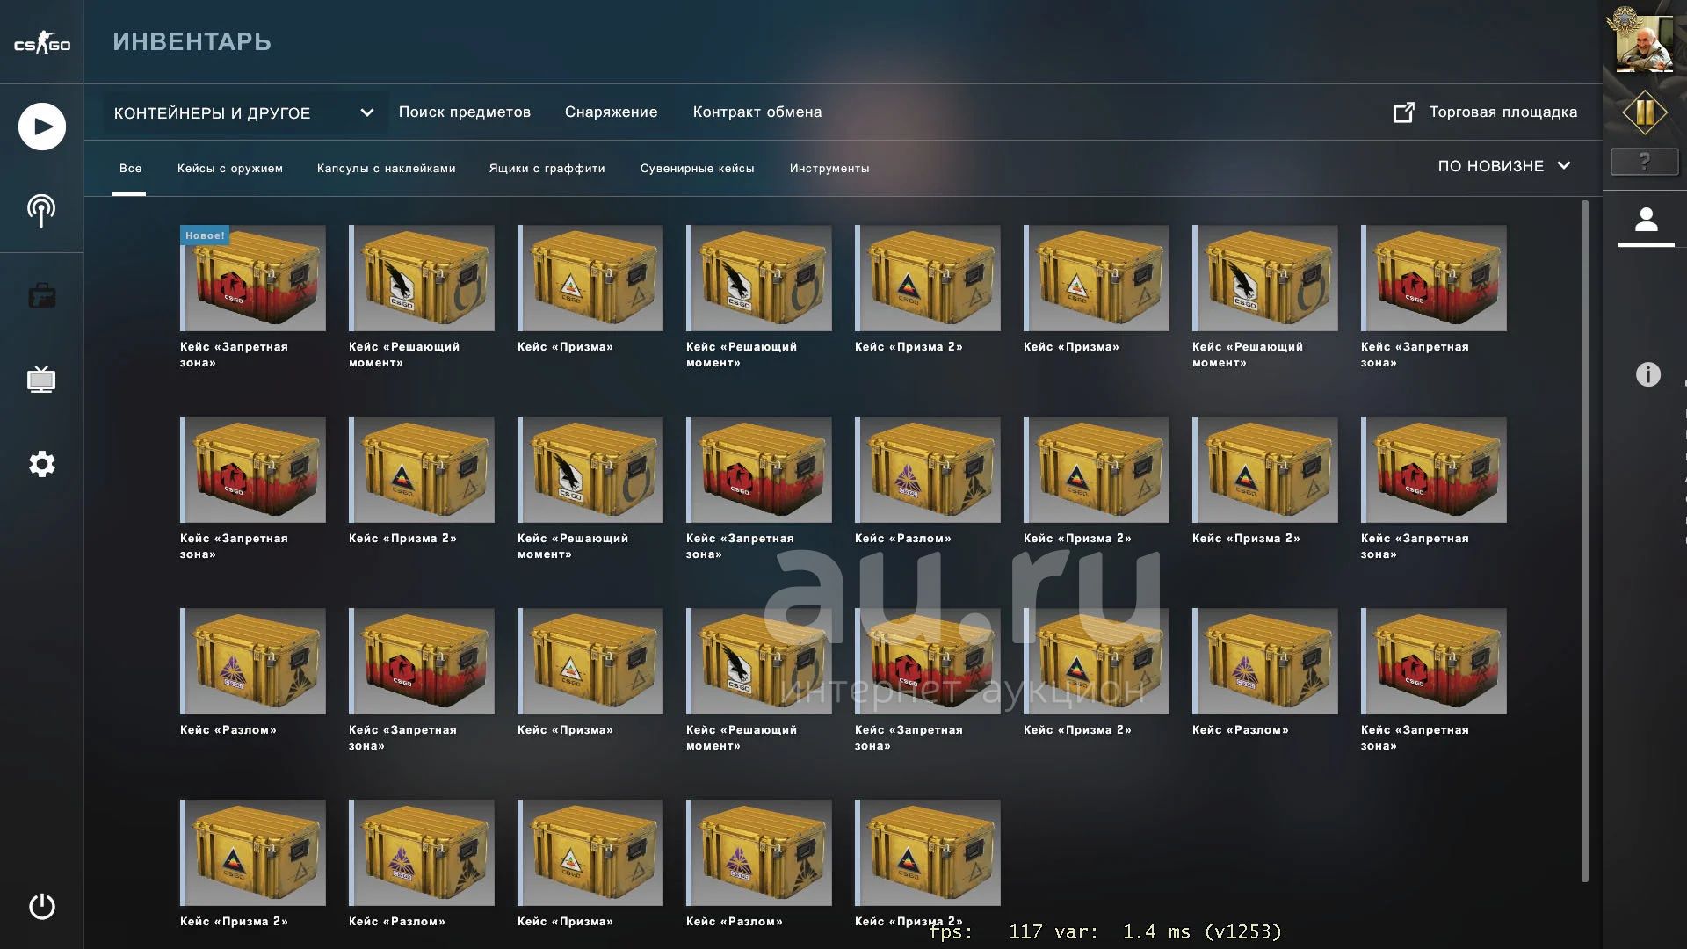
Task: Click the CS:GO logo icon
Action: tap(42, 42)
